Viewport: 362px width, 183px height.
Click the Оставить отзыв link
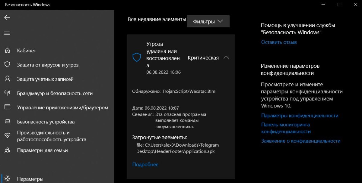279,42
